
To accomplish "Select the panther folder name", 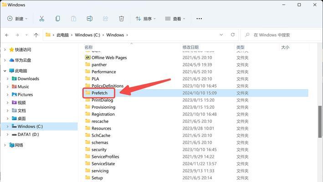I will click(x=99, y=65).
